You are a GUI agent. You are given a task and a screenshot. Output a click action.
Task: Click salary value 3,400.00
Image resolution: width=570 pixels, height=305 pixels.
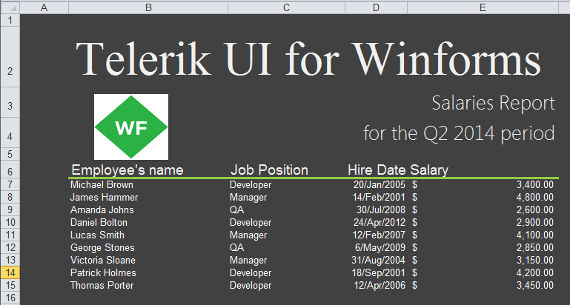point(535,184)
